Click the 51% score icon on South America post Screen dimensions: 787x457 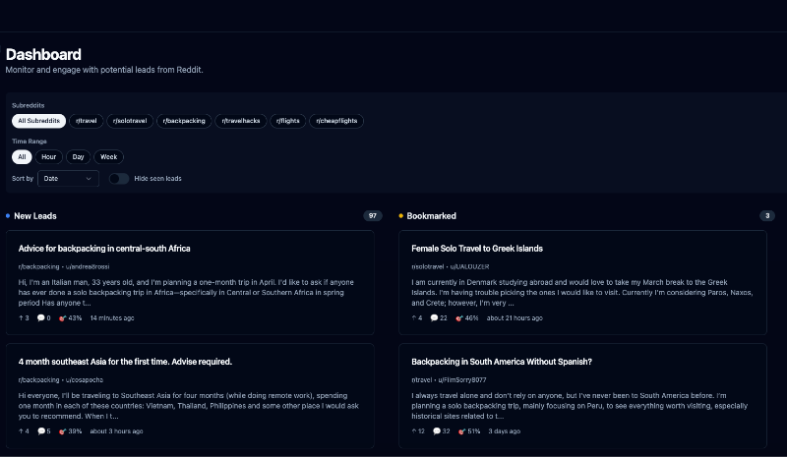coord(461,431)
